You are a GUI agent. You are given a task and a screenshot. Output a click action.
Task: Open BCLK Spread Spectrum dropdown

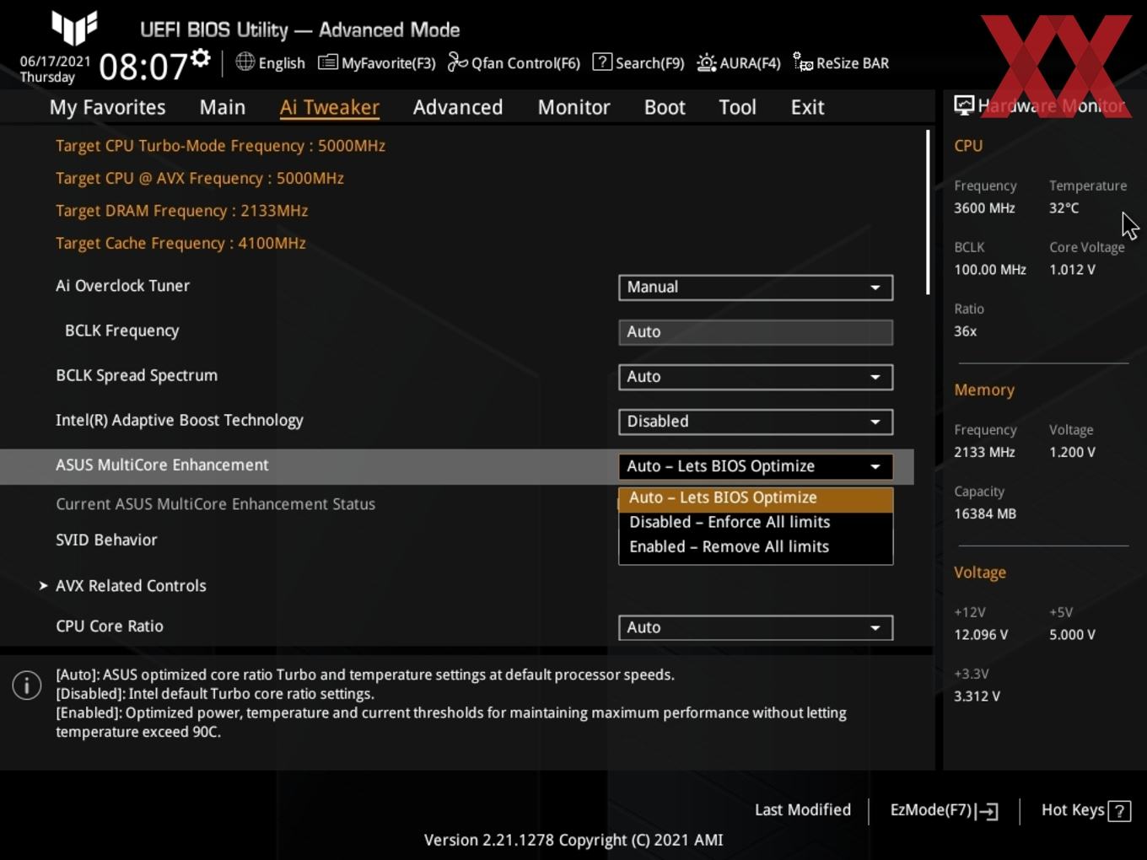[756, 377]
